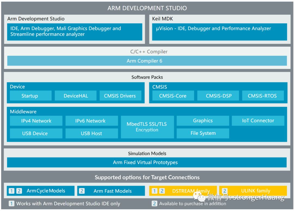Click the DeviceHAL component
This screenshot has height=211, width=294.
point(75,96)
